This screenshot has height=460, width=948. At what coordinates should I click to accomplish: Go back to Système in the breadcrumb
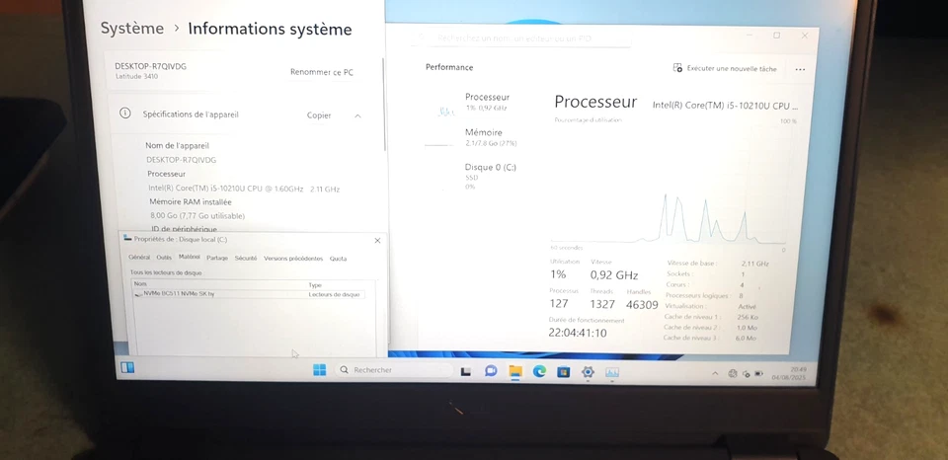[131, 28]
